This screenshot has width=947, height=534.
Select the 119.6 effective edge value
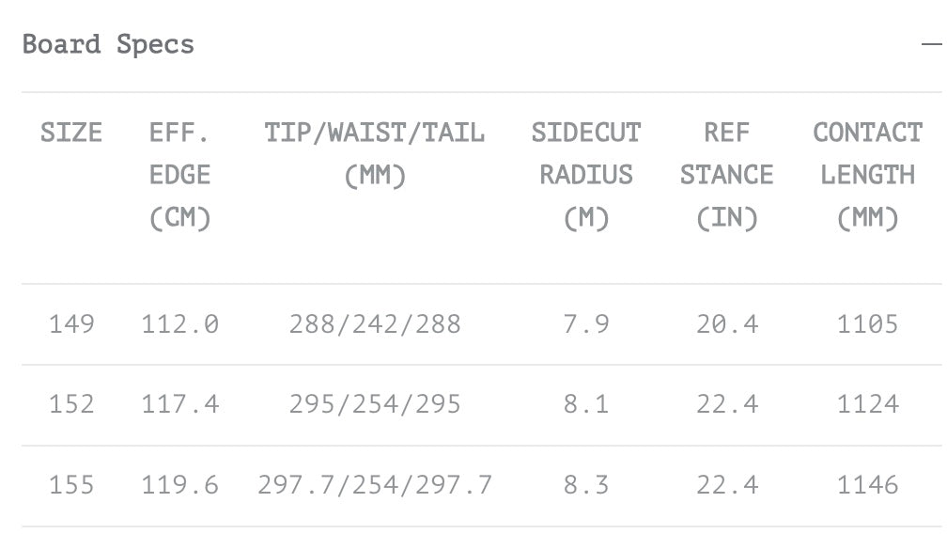click(179, 485)
